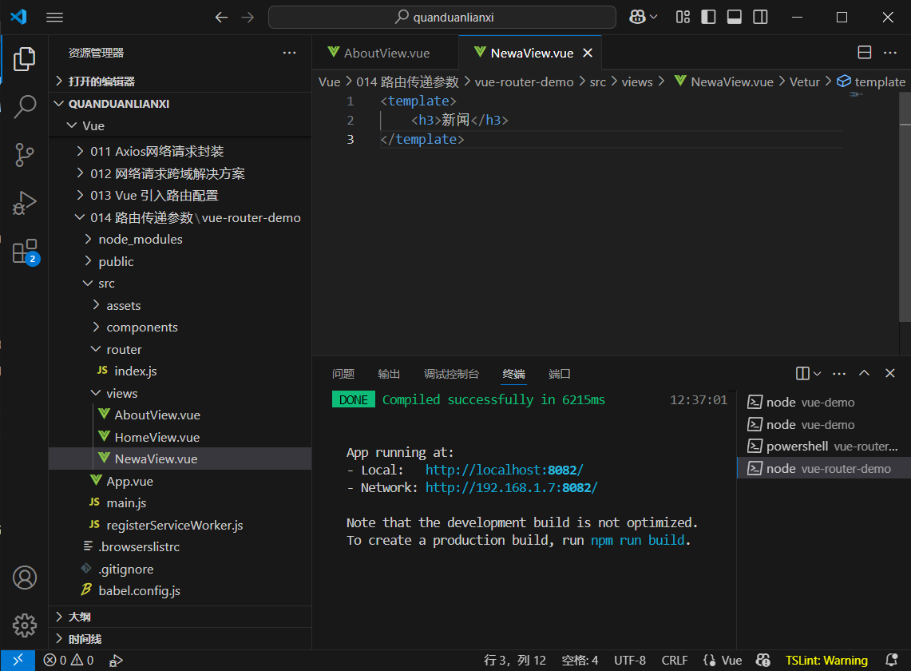Screen dimensions: 911x671
Task: Split the terminal with split icon
Action: click(x=802, y=373)
